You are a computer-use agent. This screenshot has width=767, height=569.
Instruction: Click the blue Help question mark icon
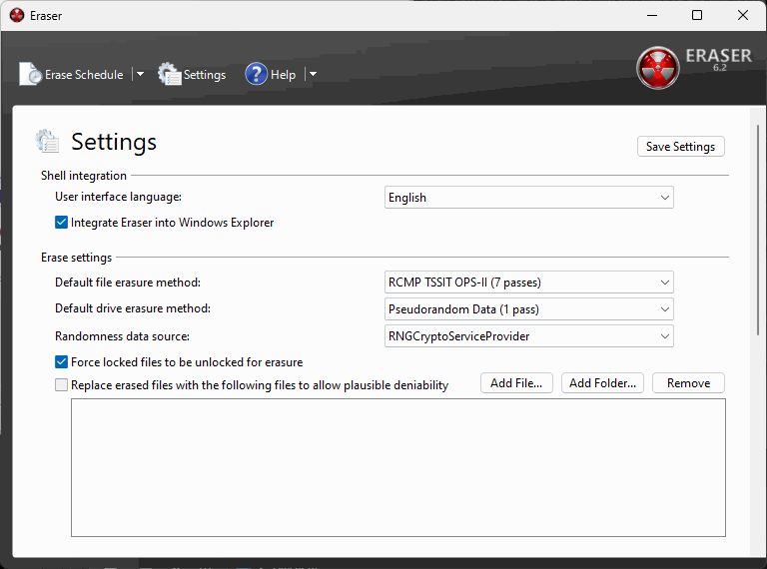tap(257, 74)
